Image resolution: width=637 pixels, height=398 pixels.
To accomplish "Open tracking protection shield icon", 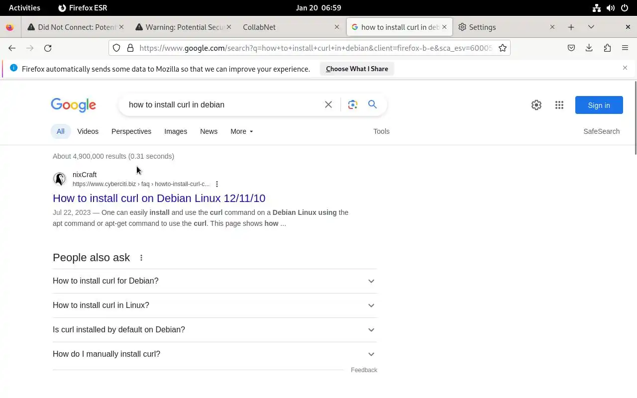I will point(116,48).
